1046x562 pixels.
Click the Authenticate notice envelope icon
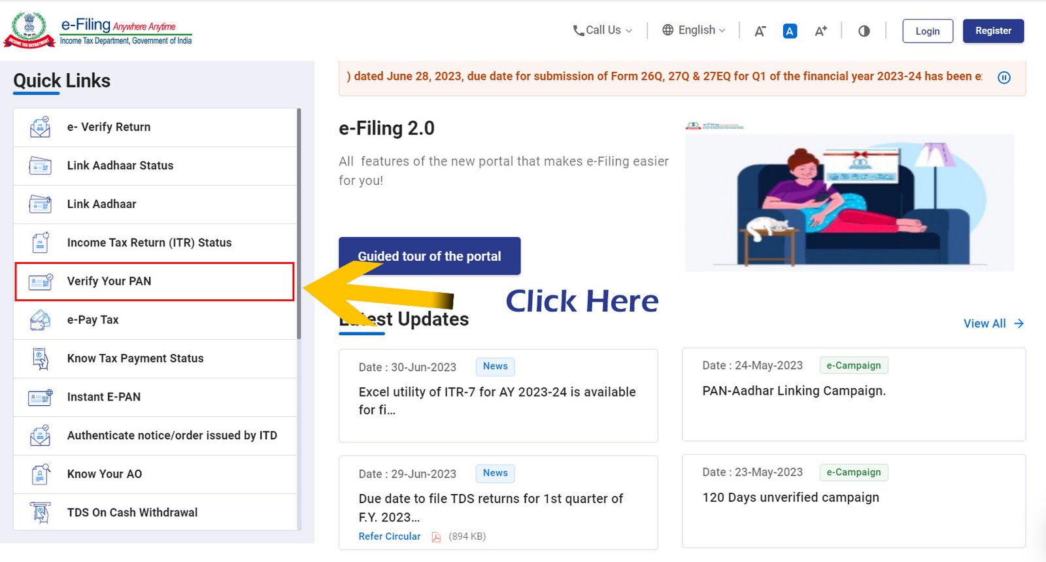click(40, 435)
